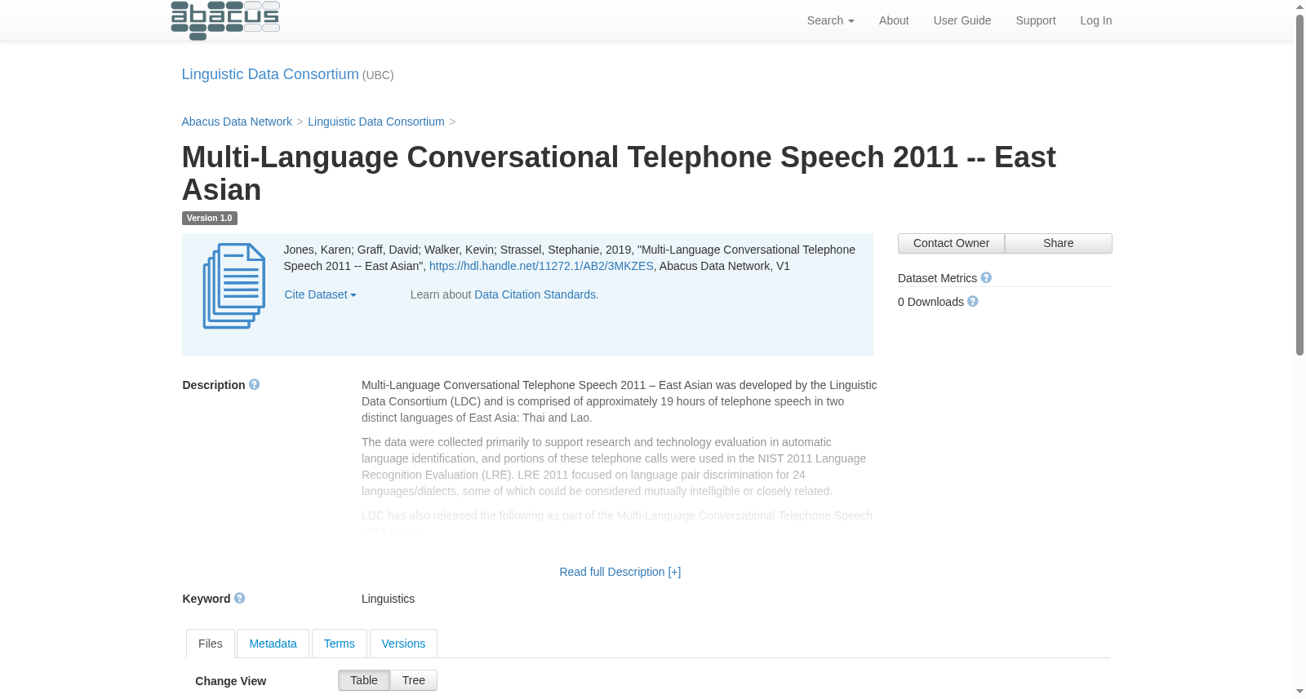Click the page vertical scrollbar
This screenshot has height=699, width=1306.
[x=1299, y=184]
